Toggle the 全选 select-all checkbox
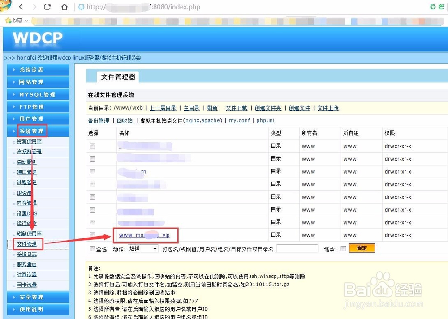Screen dimensions: 448x319 (93, 249)
